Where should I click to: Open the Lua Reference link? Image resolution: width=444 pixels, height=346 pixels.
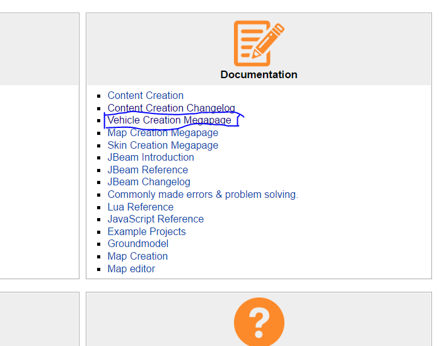tap(141, 207)
